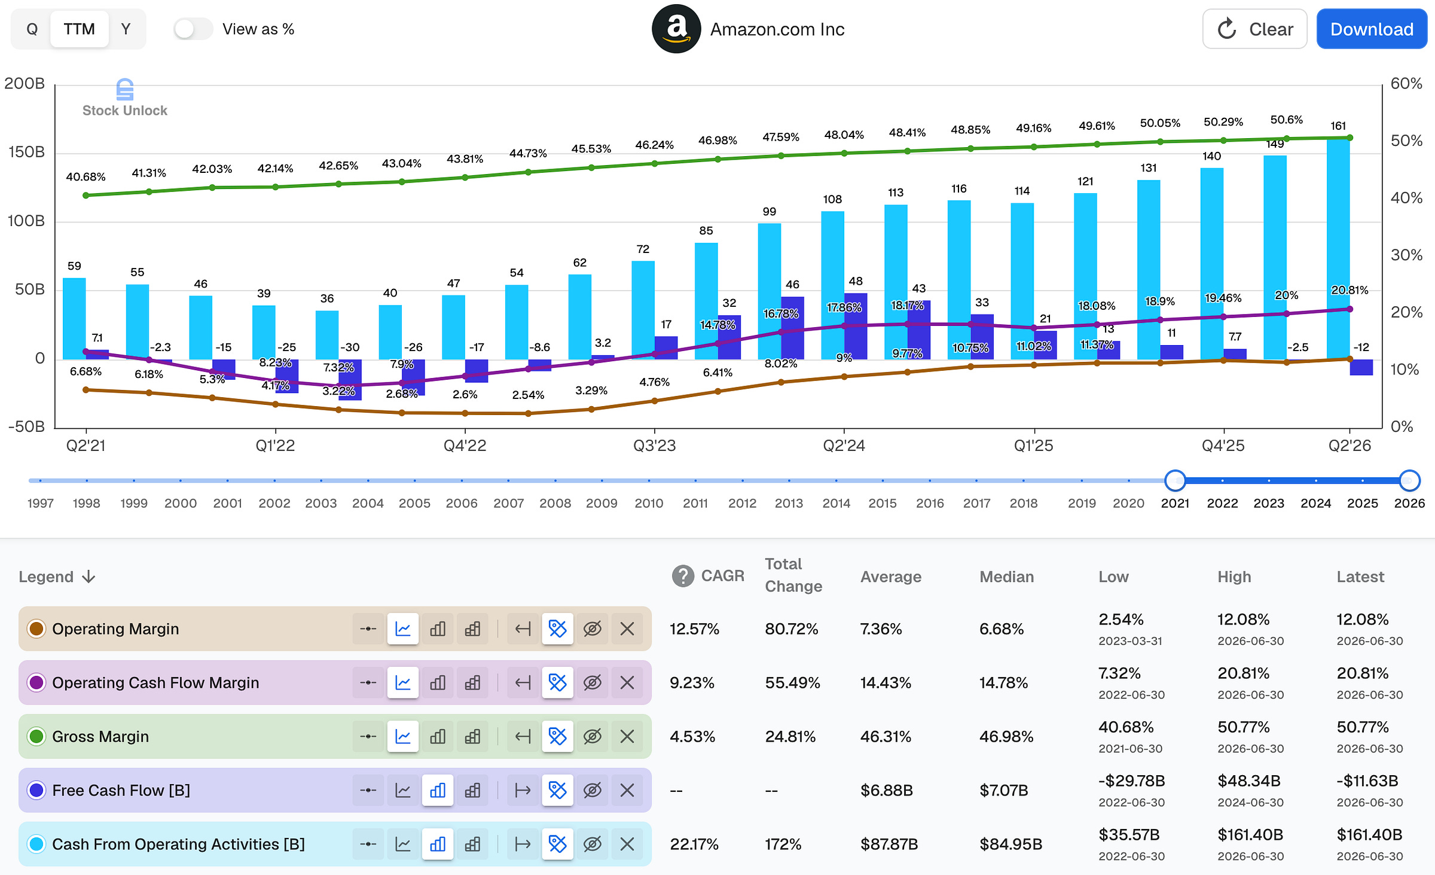Click the 2018 year on the timeline
Screen dimensions: 1435x875
point(1024,503)
